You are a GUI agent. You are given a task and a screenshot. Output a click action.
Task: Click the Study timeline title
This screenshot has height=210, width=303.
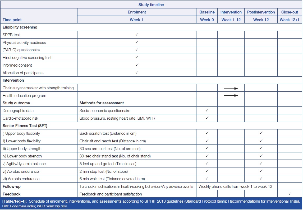(x=151, y=4)
